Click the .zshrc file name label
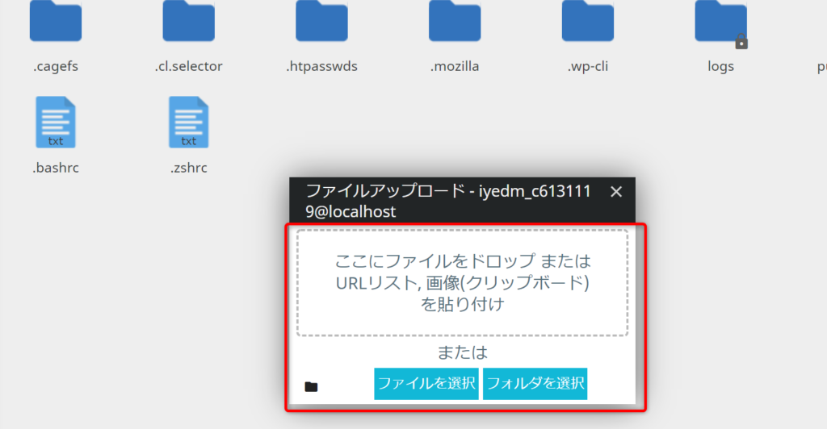 (188, 168)
